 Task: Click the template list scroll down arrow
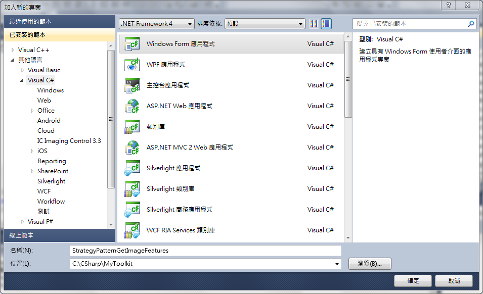coord(348,238)
